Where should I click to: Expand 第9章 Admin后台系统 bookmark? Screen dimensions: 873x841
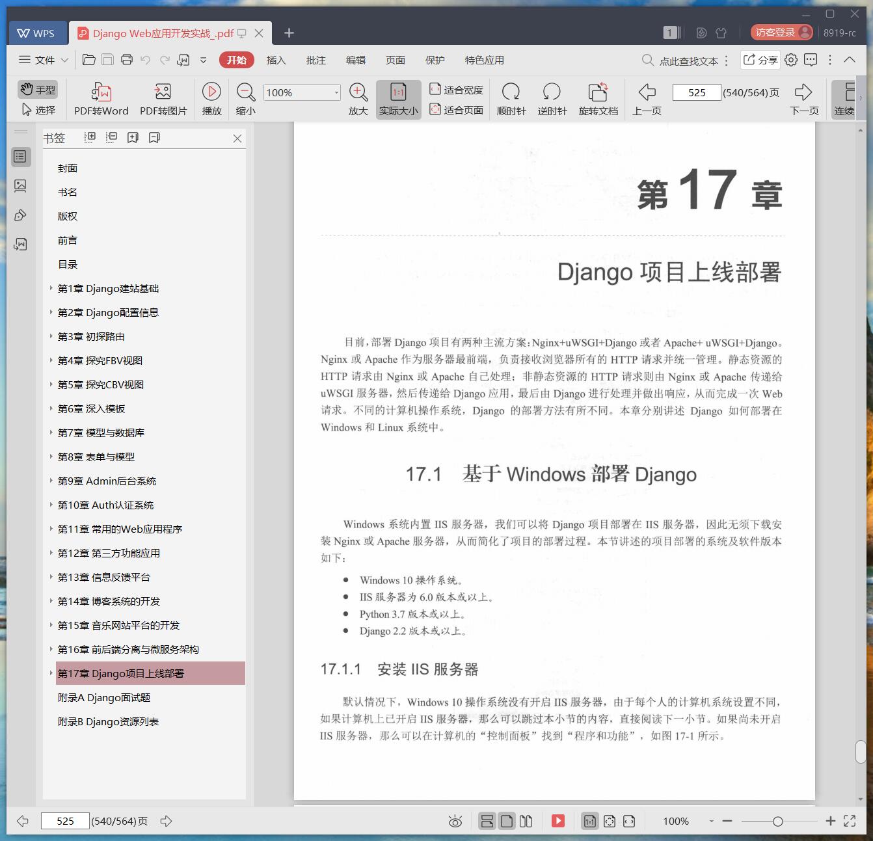[x=51, y=480]
